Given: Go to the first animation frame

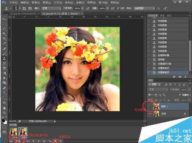Looking at the screenshot, I should (x=28, y=141).
